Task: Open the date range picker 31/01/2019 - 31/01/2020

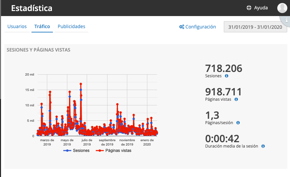Action: [x=255, y=27]
